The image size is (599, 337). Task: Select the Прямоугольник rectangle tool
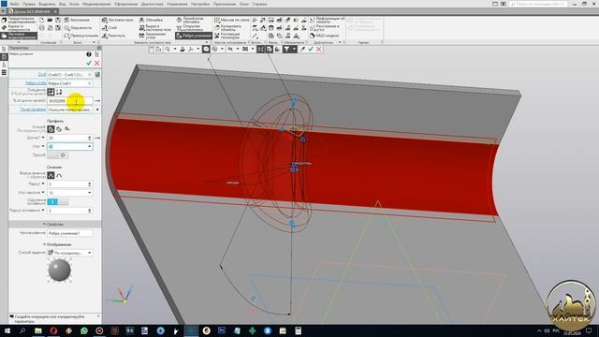coord(80,36)
